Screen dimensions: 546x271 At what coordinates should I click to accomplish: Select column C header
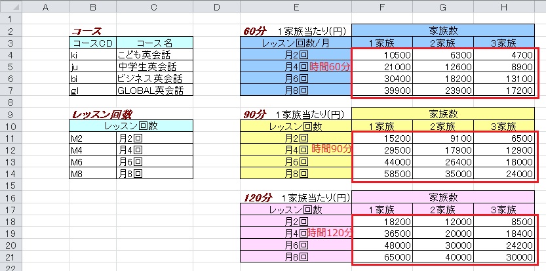(155, 7)
